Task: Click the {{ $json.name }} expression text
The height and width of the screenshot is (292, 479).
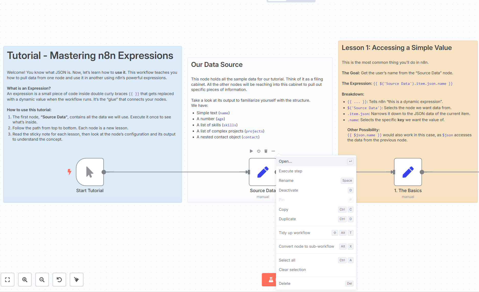Action: click(x=364, y=135)
